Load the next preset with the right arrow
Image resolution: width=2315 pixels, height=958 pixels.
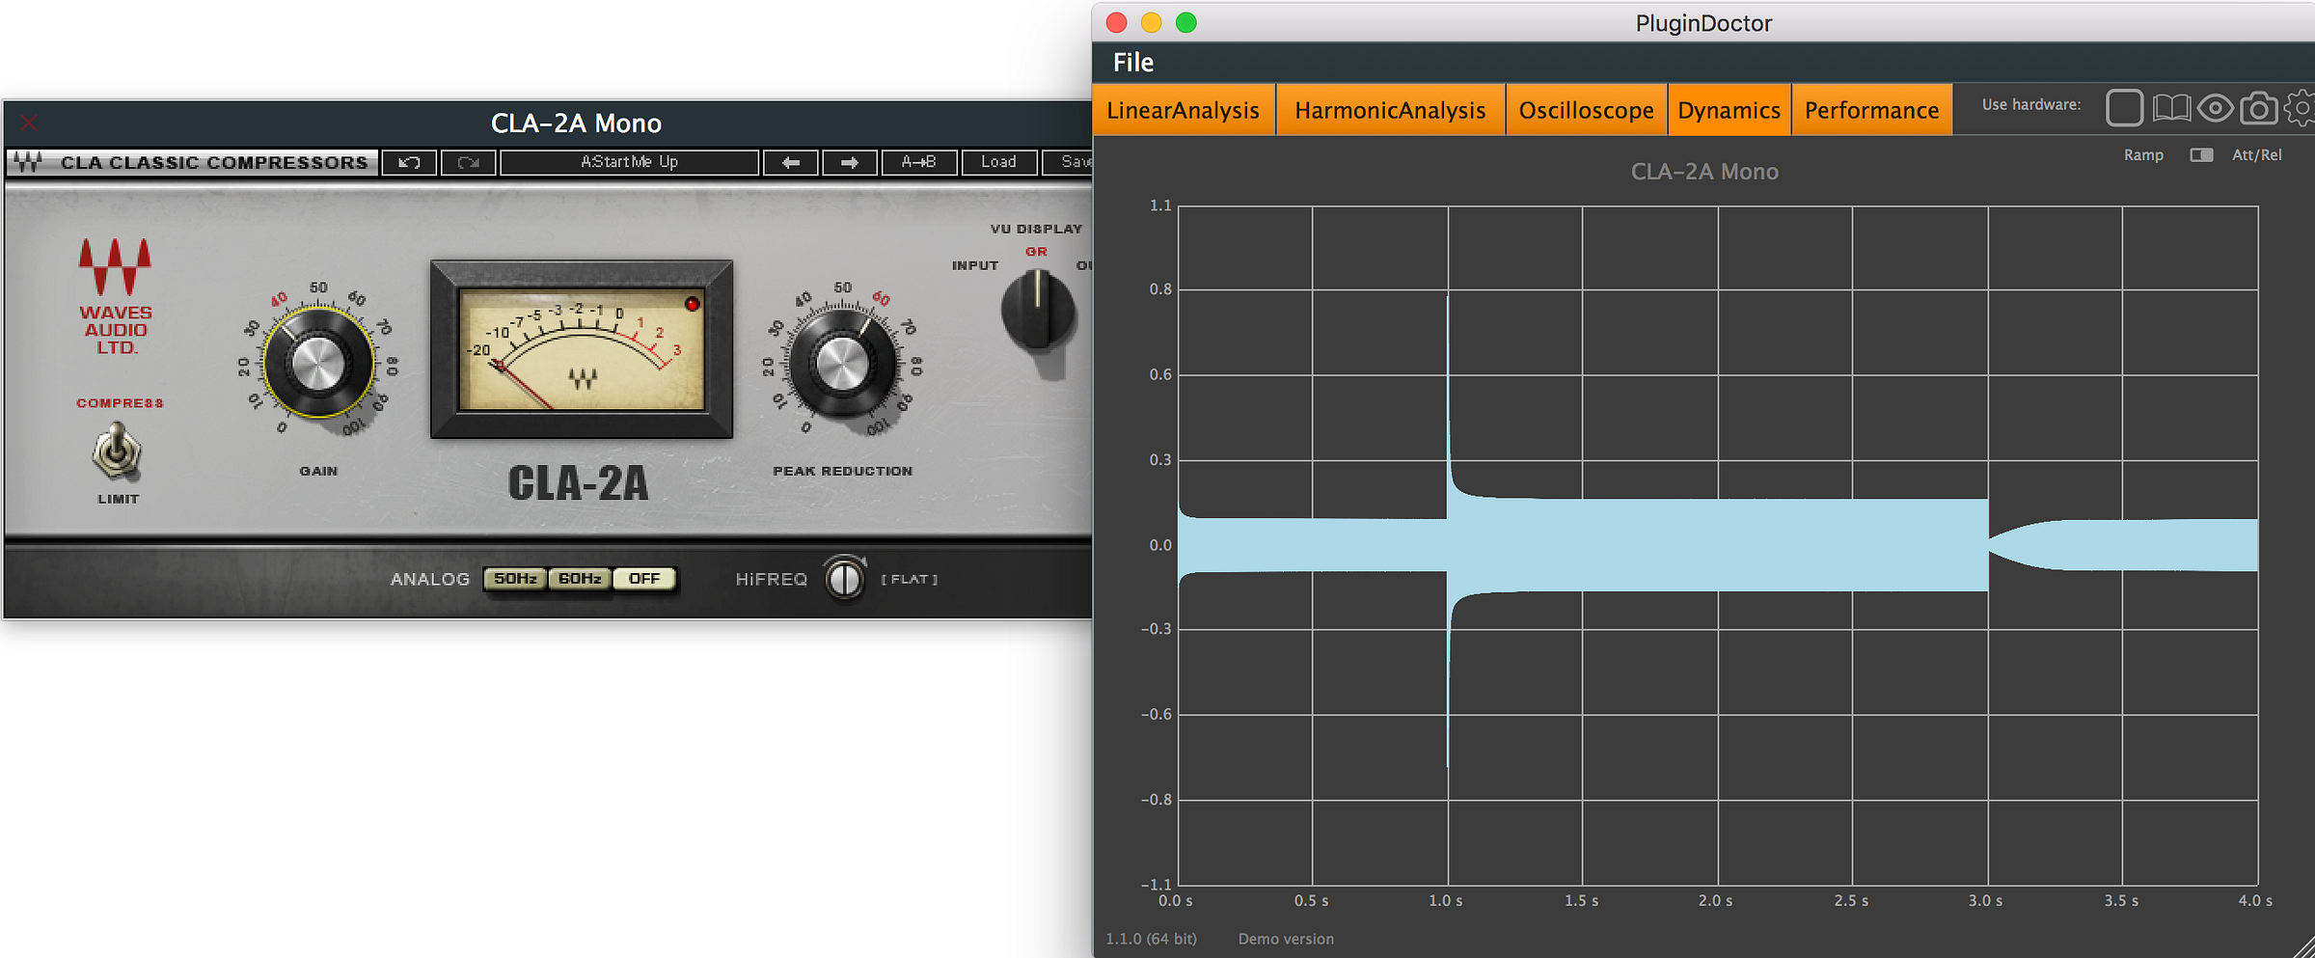[850, 162]
